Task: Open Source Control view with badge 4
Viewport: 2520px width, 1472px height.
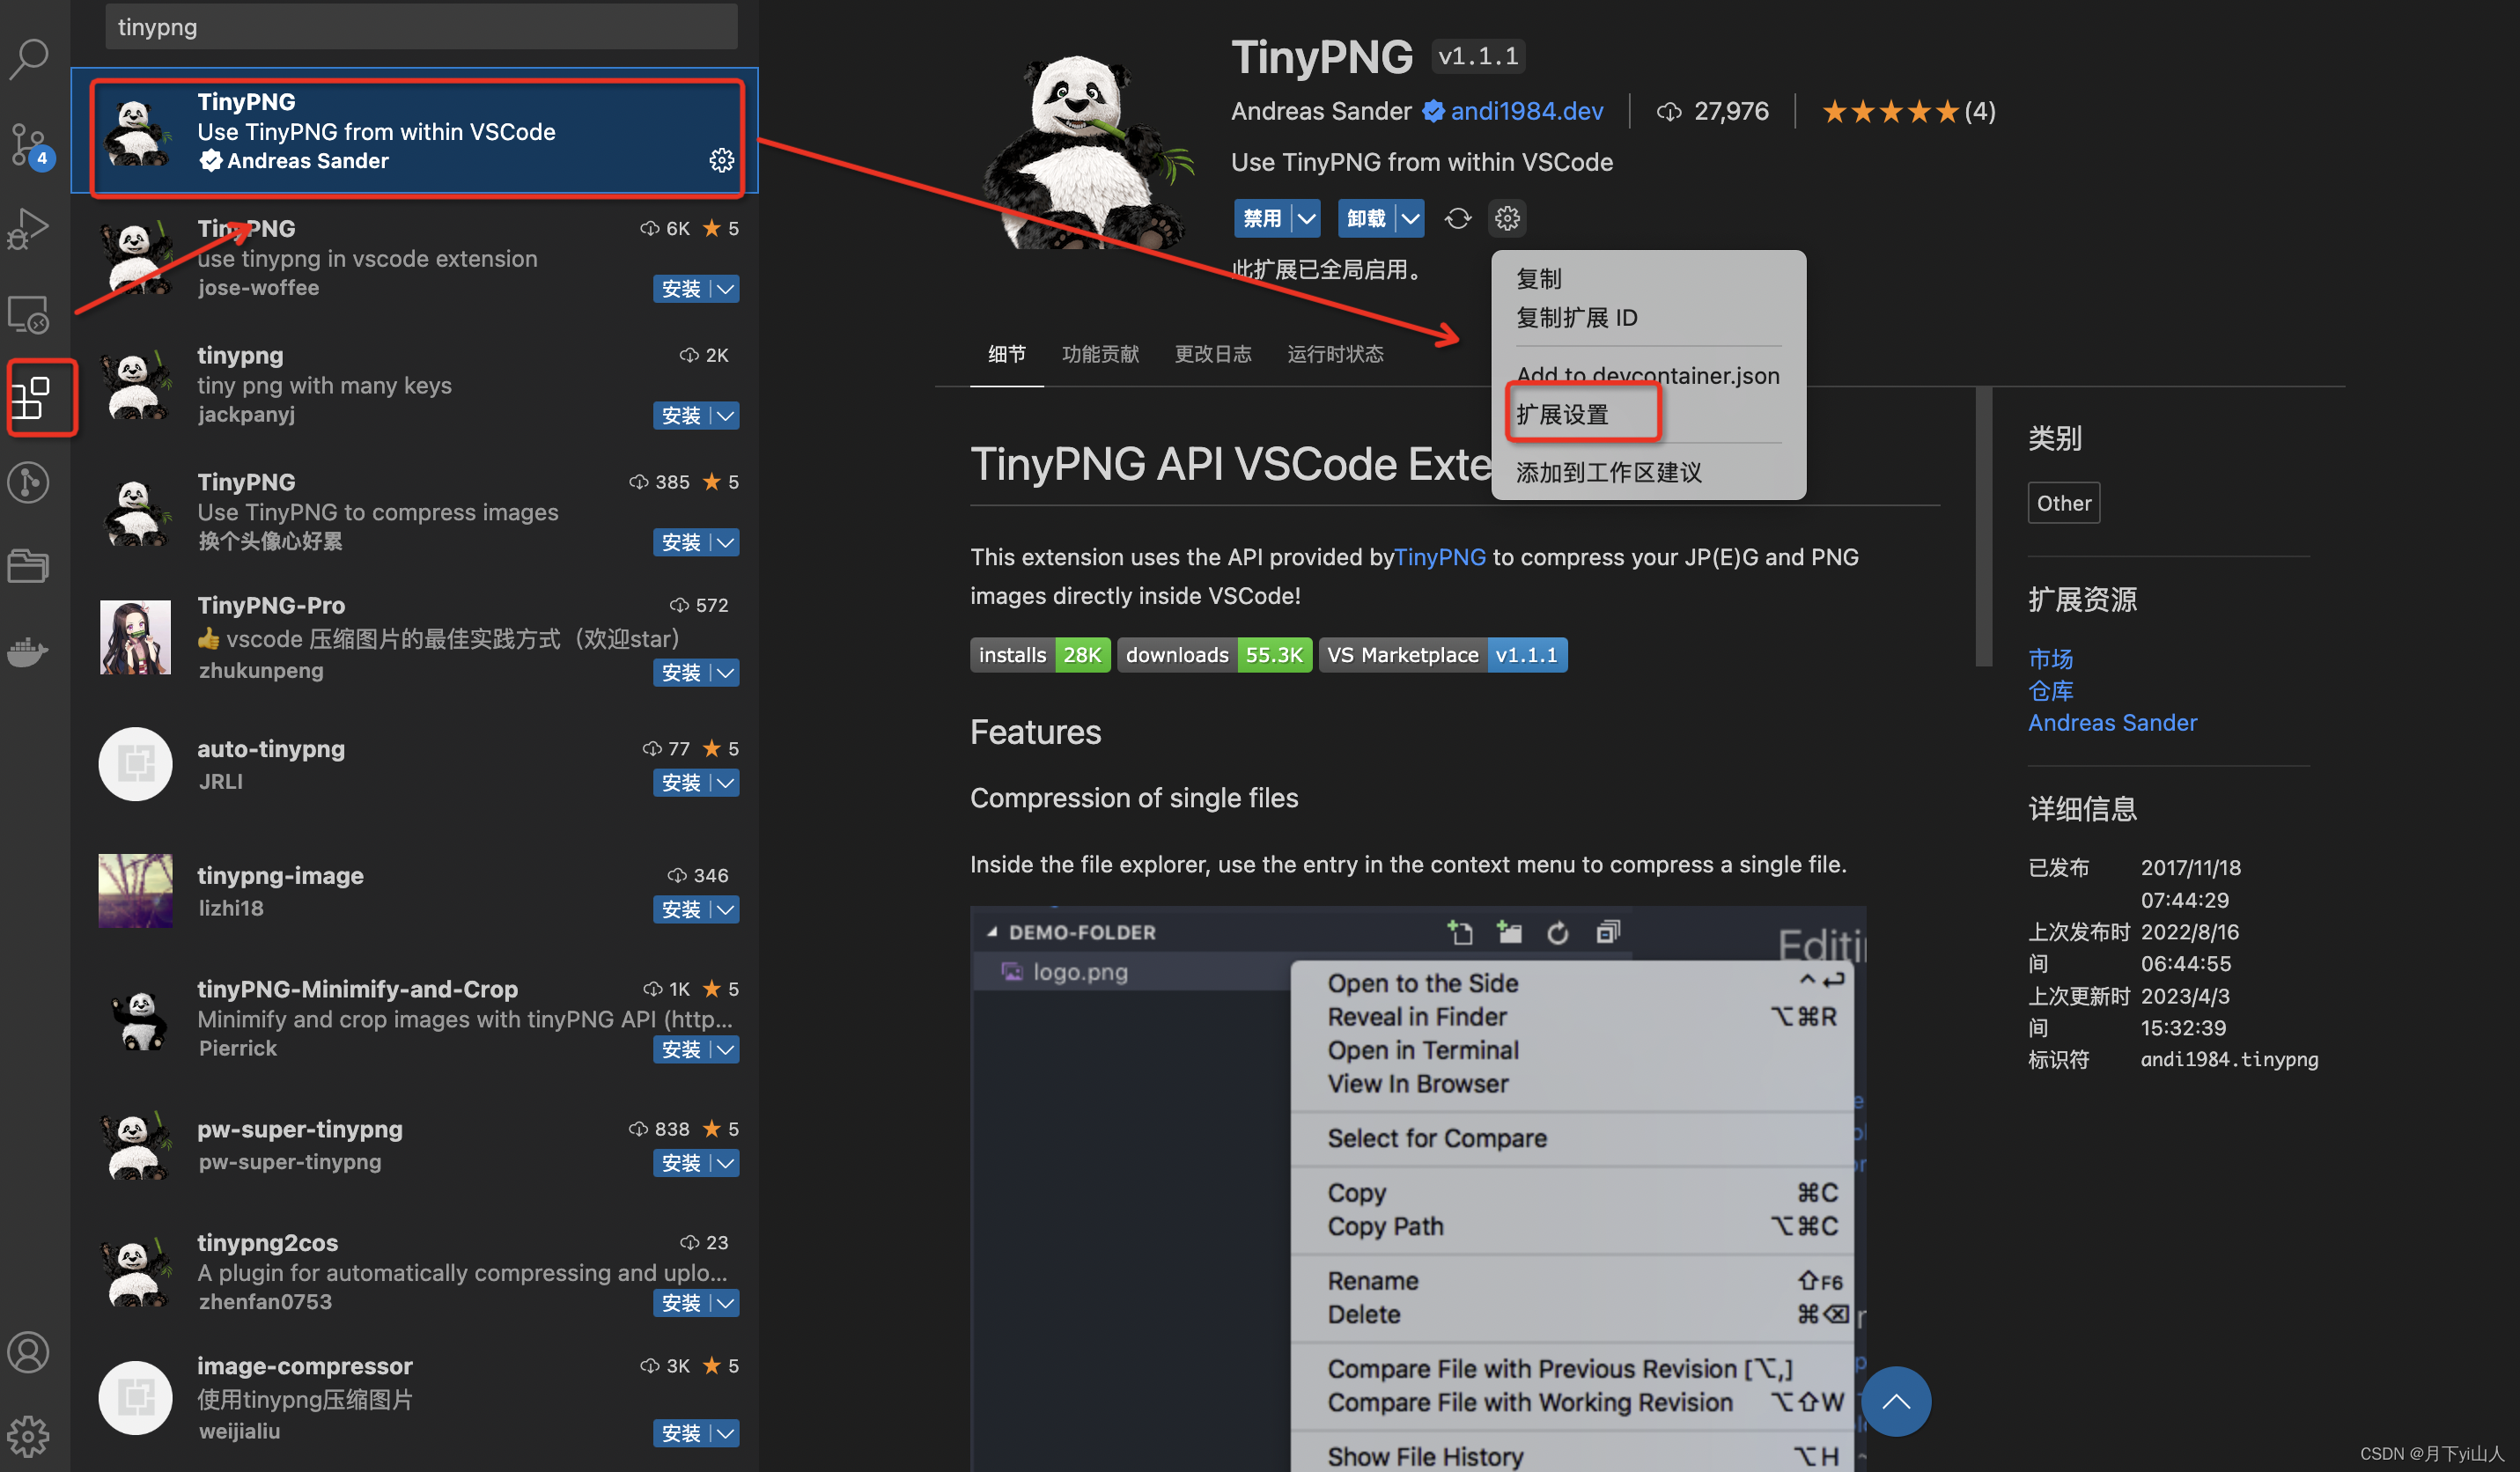Action: point(30,146)
